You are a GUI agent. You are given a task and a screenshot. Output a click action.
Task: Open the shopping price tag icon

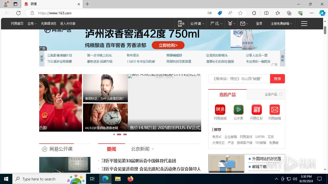220,13
